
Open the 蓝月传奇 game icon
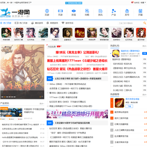click(141, 33)
